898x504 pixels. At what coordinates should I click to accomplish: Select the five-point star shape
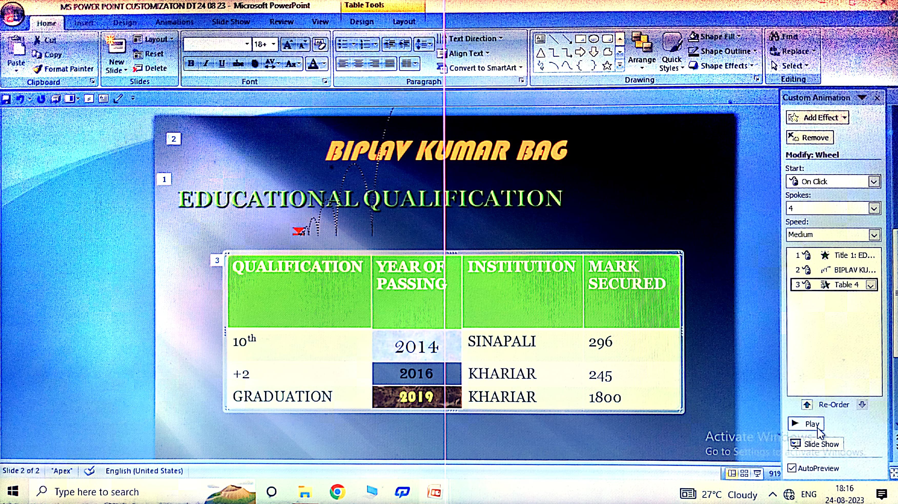[607, 66]
